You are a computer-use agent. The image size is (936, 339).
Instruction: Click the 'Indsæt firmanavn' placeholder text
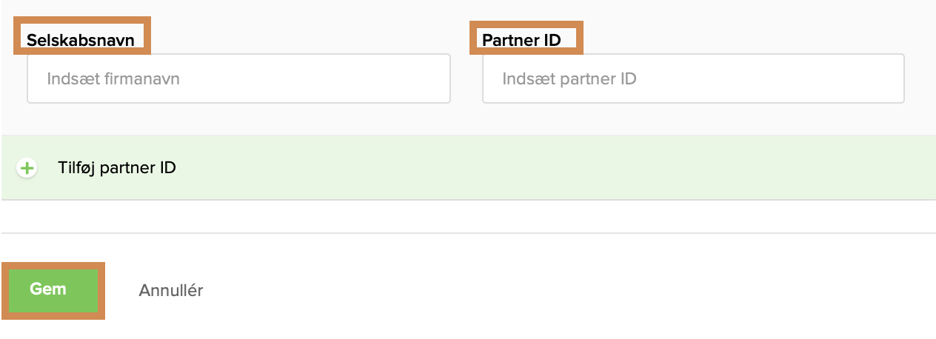tap(113, 78)
